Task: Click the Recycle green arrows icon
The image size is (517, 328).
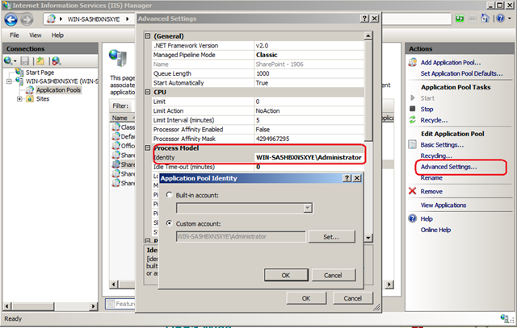Action: click(x=413, y=120)
